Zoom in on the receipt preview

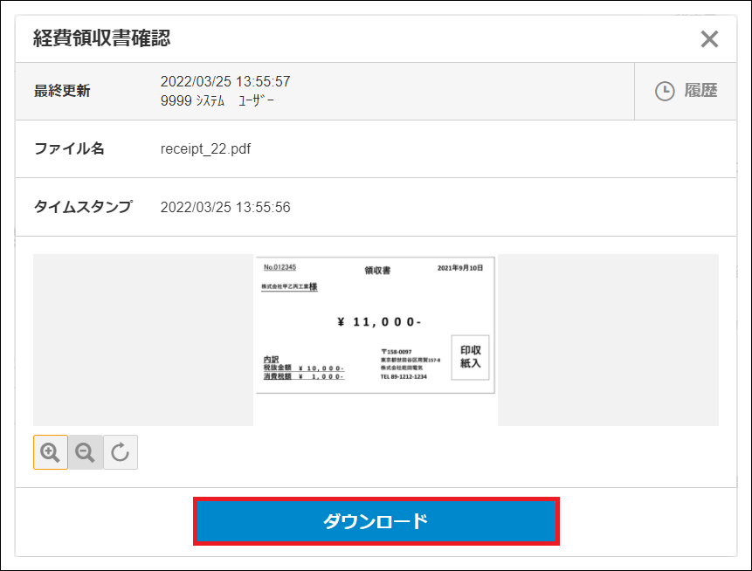51,452
